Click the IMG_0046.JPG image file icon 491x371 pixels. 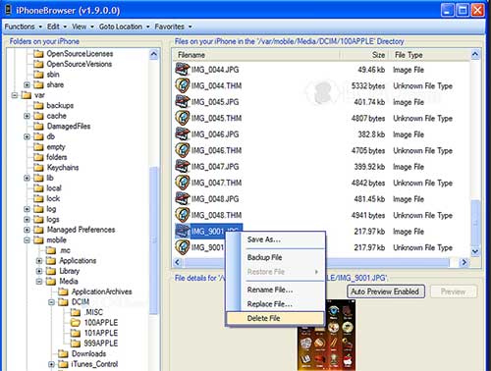[183, 134]
